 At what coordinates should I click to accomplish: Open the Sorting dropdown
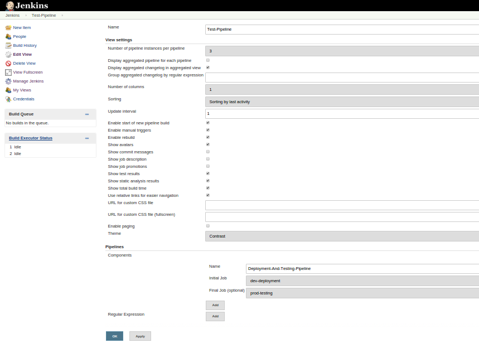342,102
